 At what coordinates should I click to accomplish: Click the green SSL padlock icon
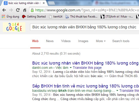[32, 10]
